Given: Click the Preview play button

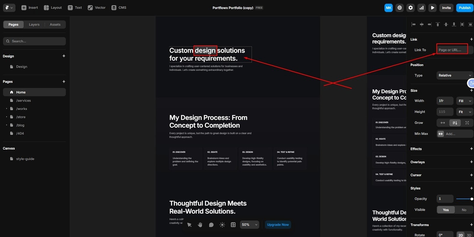Looking at the screenshot, I should (433, 8).
